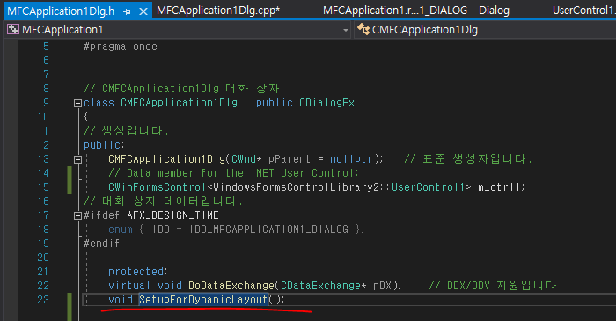Viewport: 616px width, 321px height.
Task: Click the #endif directive
Action: point(101,244)
